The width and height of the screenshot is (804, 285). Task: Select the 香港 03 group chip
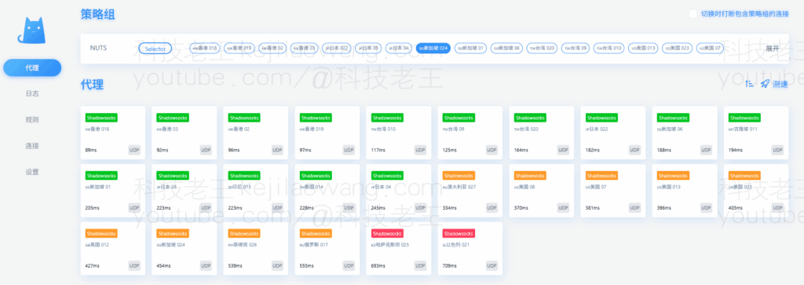[305, 48]
